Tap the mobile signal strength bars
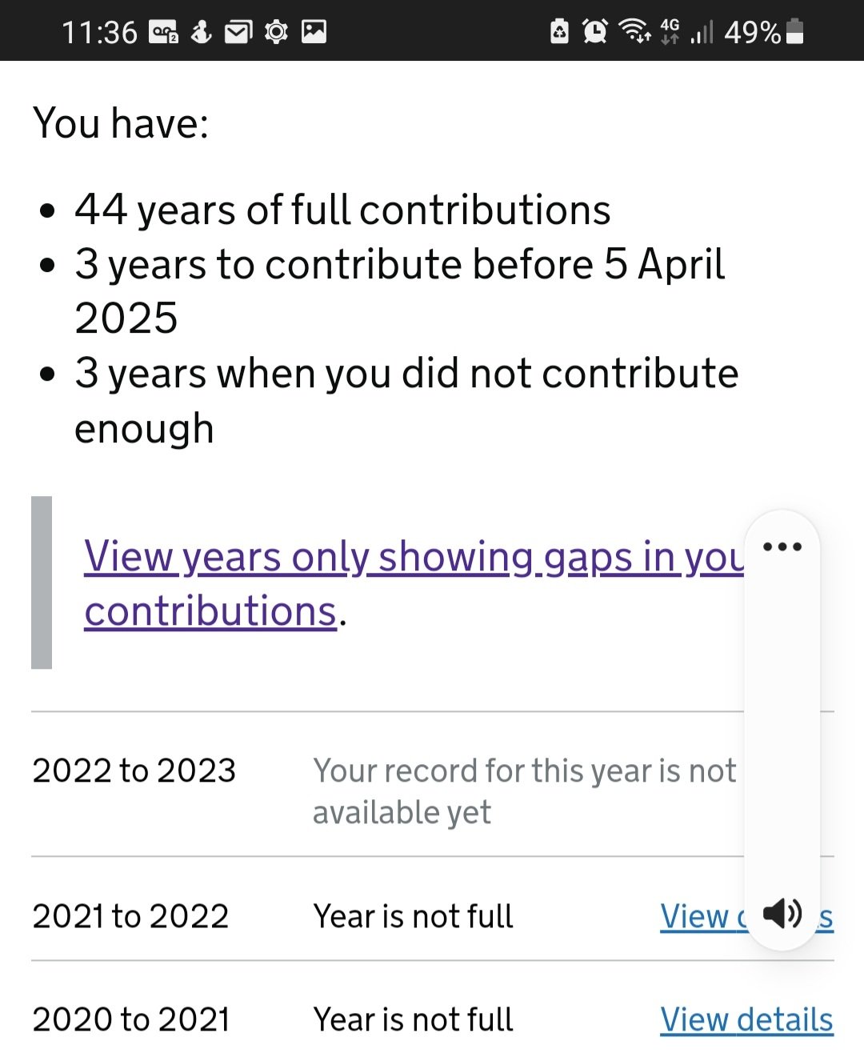864x1061 pixels. point(702,34)
